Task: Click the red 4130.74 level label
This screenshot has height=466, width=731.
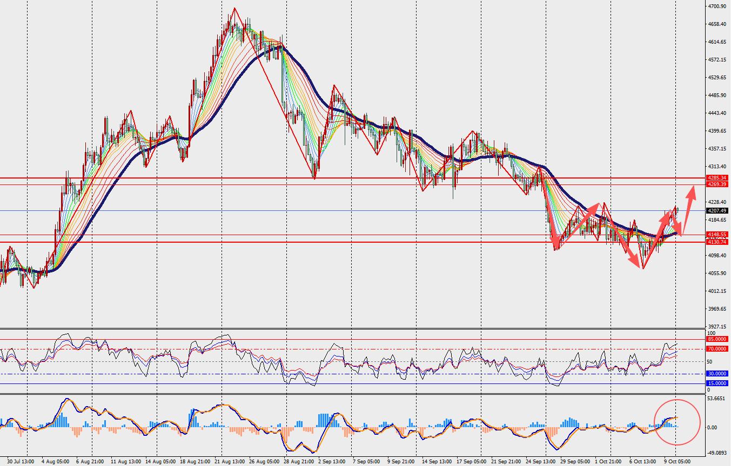Action: [717, 242]
